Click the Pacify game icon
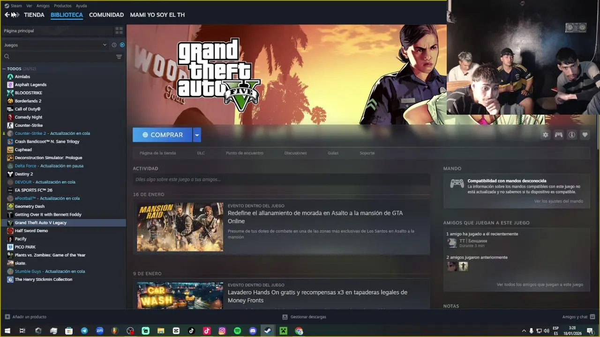Viewport: 600px width, 337px height. tap(10, 239)
